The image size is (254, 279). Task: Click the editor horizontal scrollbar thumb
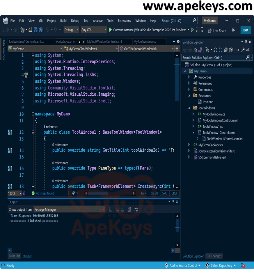click(98, 193)
